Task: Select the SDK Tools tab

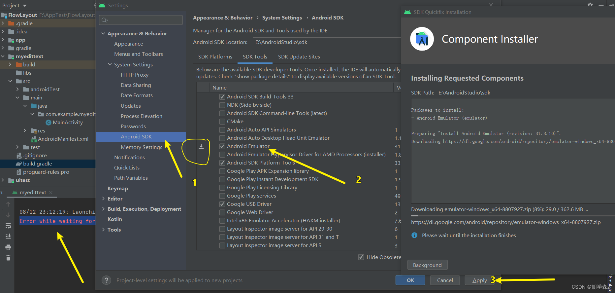Action: (255, 57)
